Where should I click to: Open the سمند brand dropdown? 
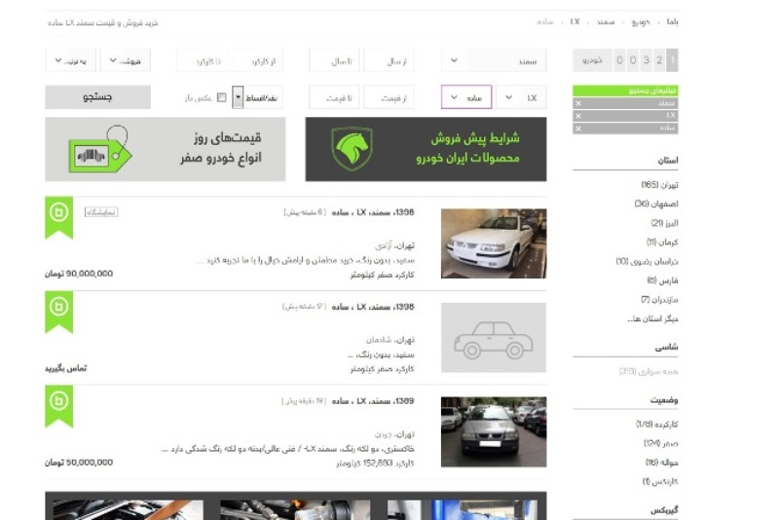[x=494, y=60]
